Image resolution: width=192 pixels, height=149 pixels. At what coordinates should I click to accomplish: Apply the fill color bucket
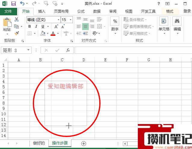point(43,33)
